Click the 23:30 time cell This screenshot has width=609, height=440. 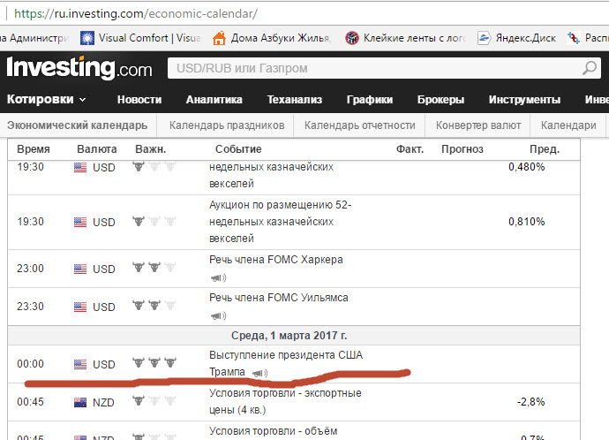(x=30, y=307)
